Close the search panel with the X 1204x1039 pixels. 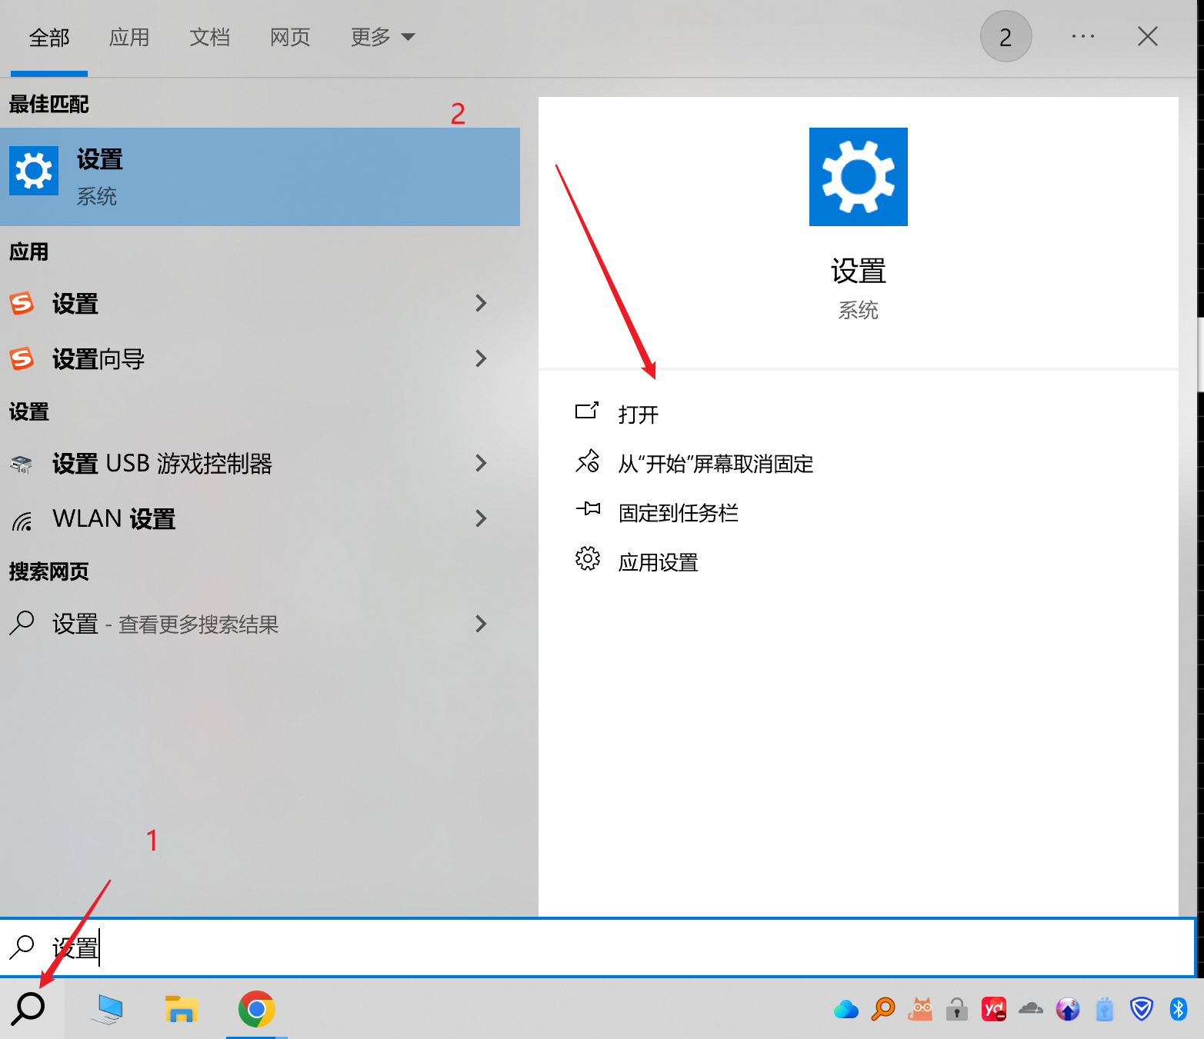pos(1147,36)
